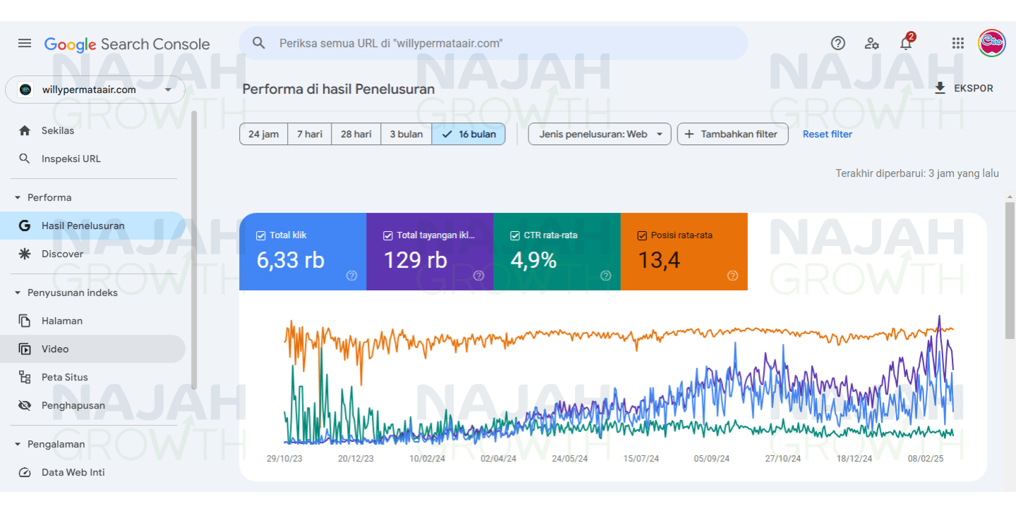
Task: Click the plus icon in Tambahkan filter
Action: 689,134
